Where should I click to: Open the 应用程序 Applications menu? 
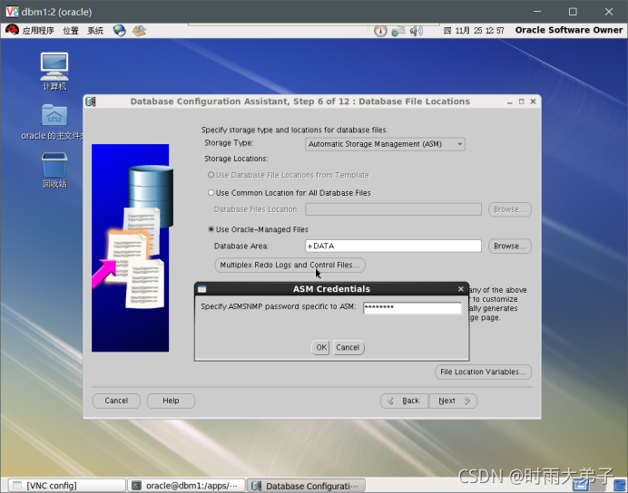(38, 31)
